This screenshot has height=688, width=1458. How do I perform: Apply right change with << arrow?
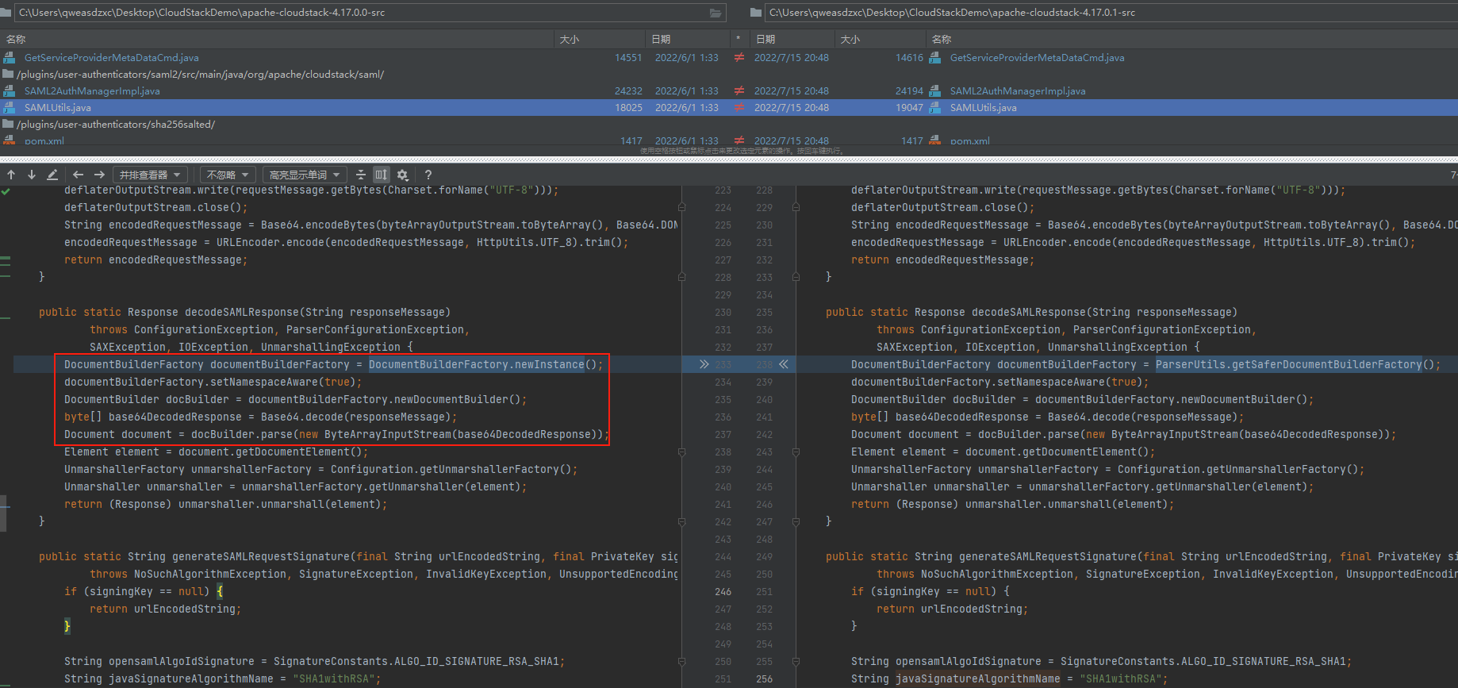pyautogui.click(x=784, y=364)
